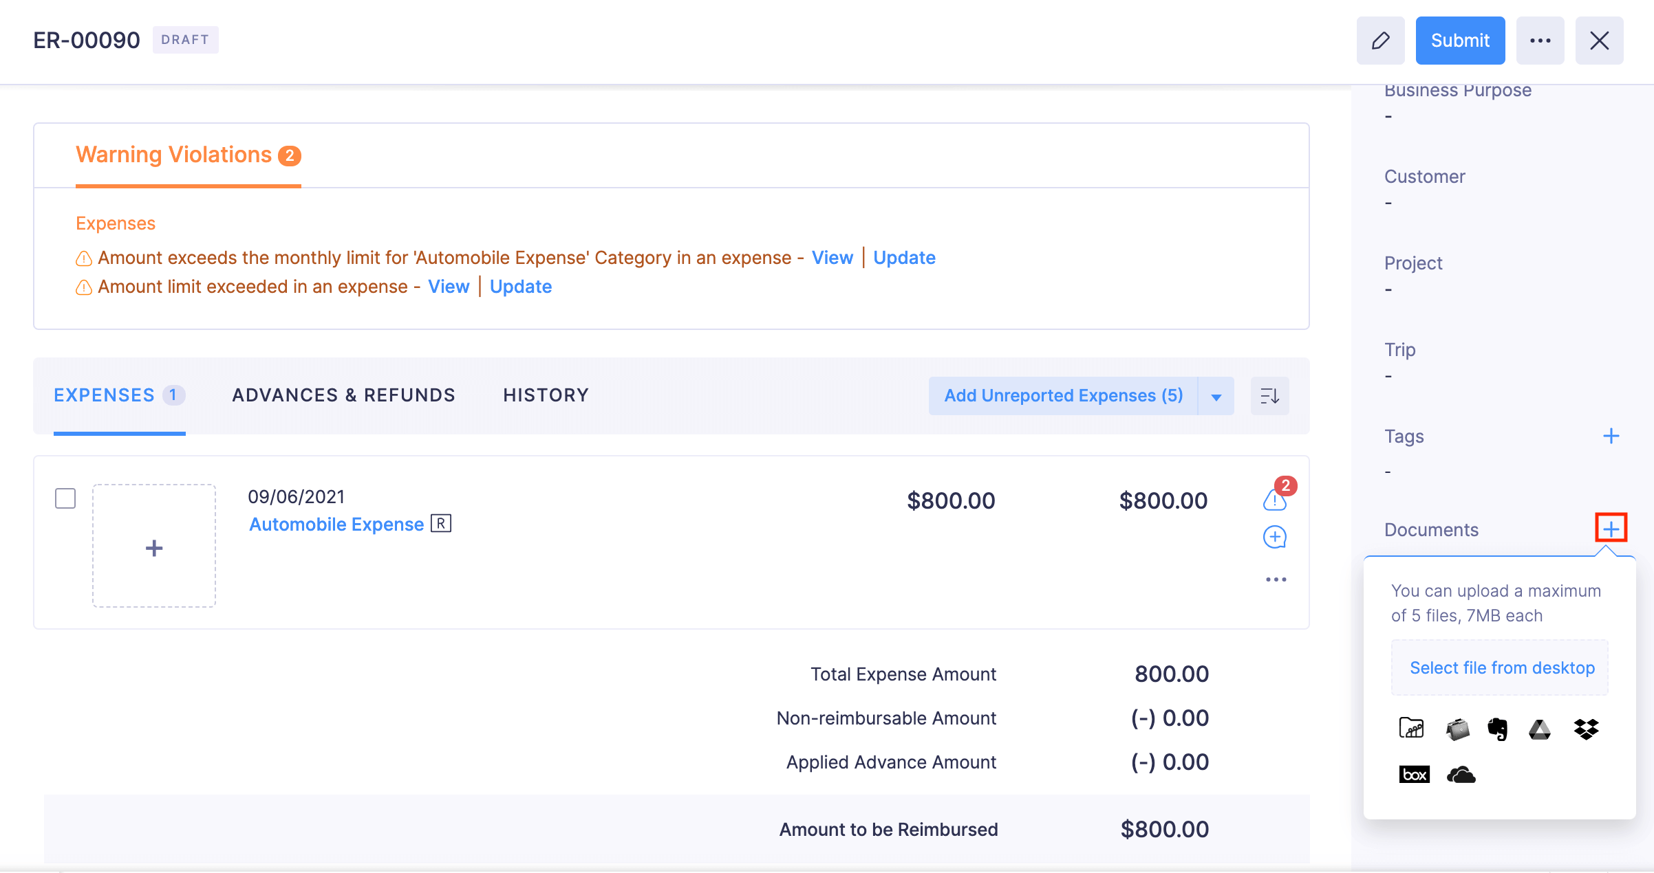
Task: Open the History tab
Action: tap(546, 395)
